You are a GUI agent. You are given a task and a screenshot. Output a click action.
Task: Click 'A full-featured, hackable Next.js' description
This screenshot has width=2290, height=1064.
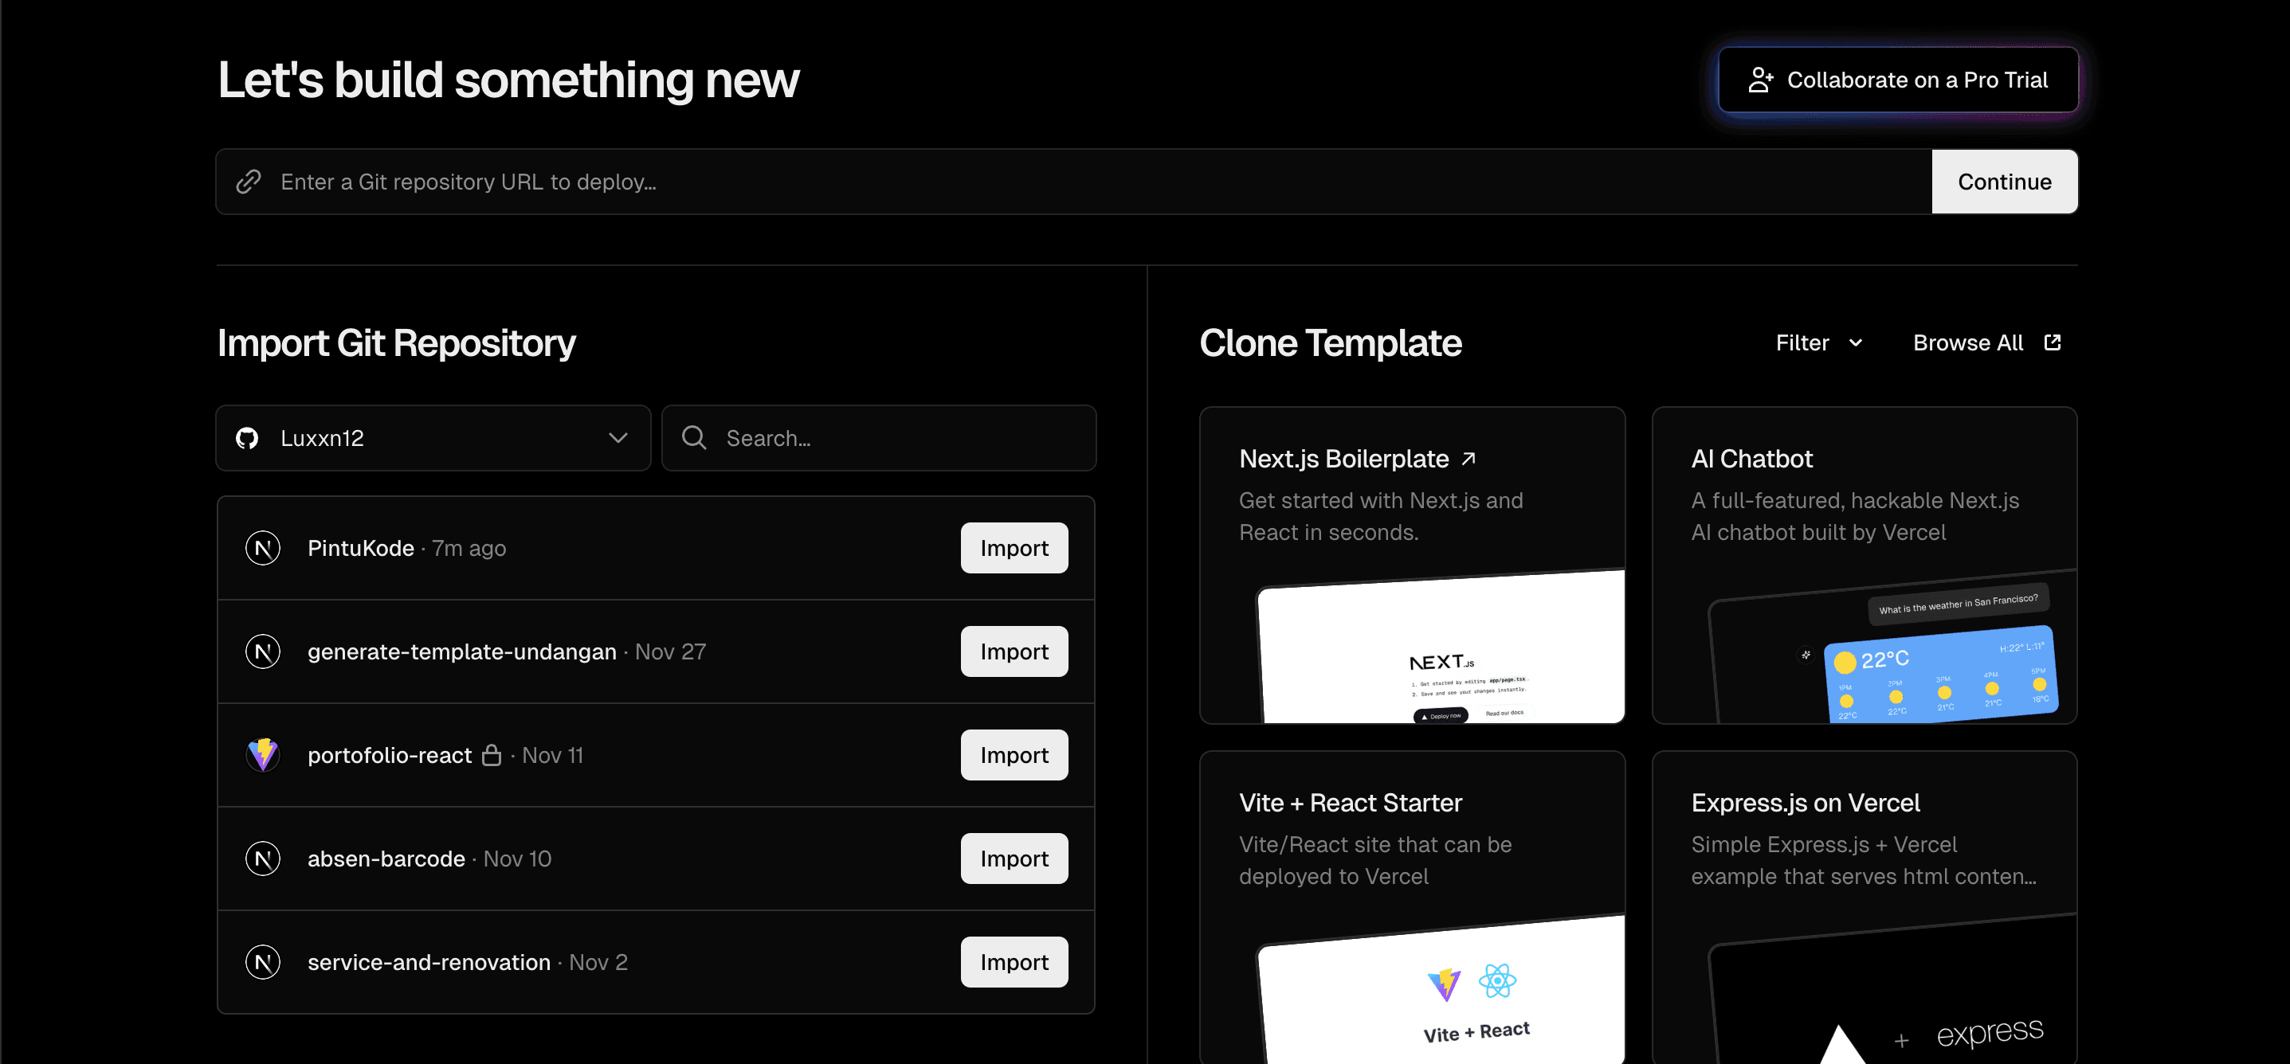(x=1855, y=516)
